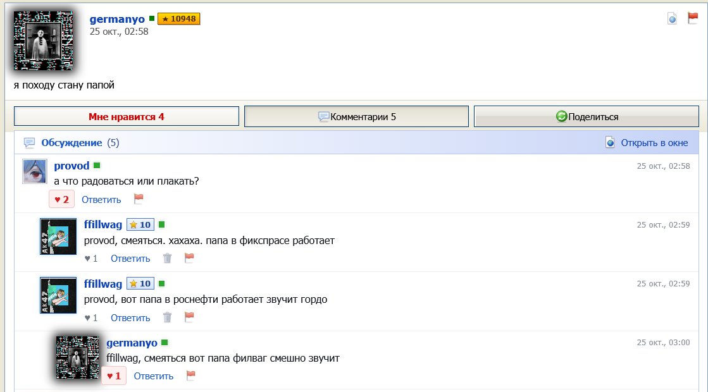Click the timestamp on the фикспрасе comment
708x392 pixels.
click(x=663, y=224)
